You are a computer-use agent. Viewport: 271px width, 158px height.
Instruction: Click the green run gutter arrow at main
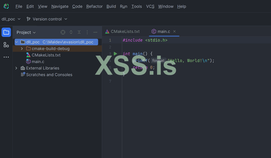pyautogui.click(x=115, y=54)
